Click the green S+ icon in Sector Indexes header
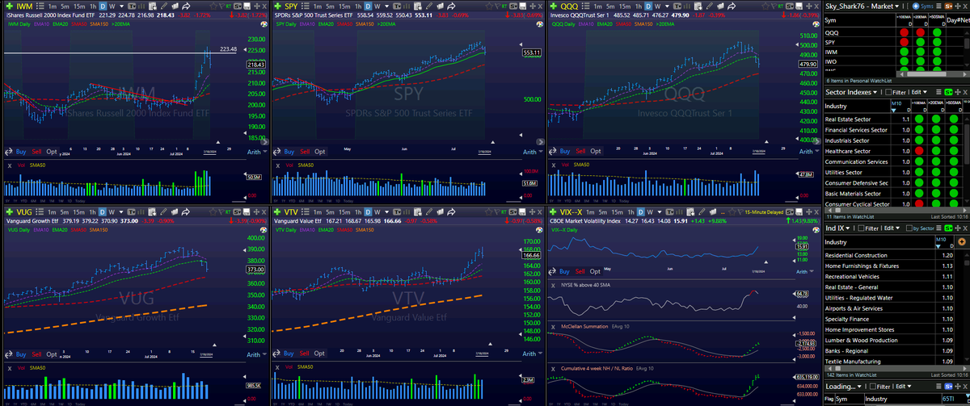 click(x=948, y=92)
